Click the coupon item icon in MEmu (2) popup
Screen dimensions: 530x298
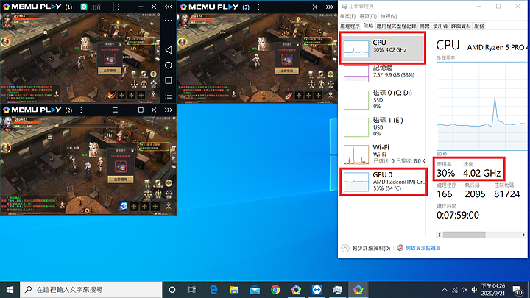pos(121,166)
